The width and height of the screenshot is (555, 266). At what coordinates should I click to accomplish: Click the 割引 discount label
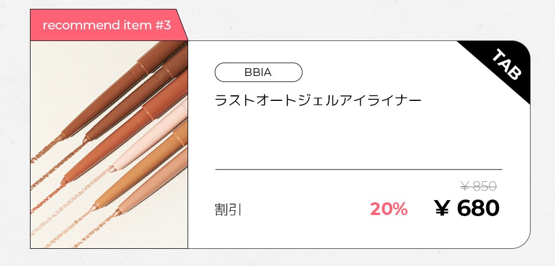(228, 210)
